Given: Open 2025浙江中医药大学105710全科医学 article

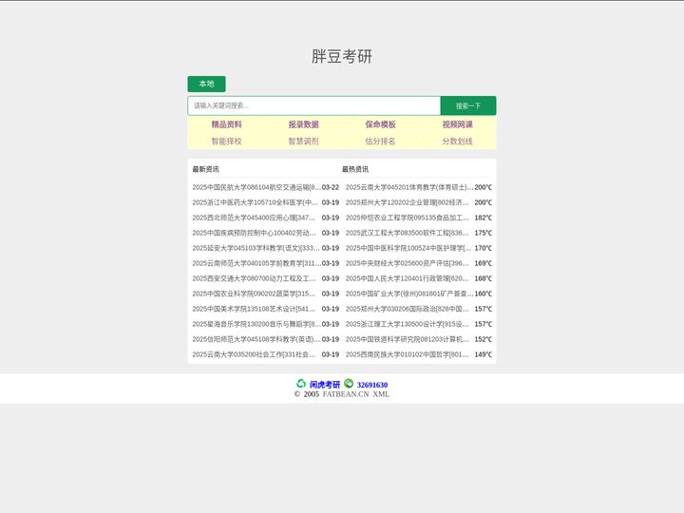Looking at the screenshot, I should click(256, 202).
